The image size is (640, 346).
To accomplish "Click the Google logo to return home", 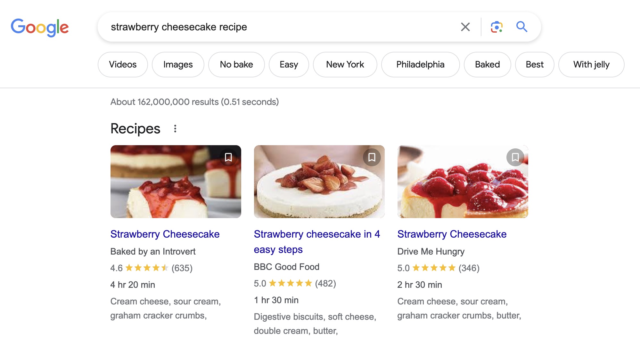I will (40, 27).
